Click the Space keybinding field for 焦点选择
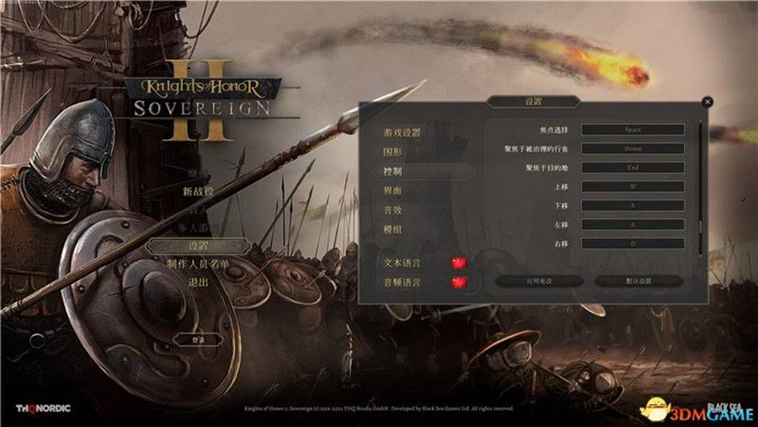 633,130
